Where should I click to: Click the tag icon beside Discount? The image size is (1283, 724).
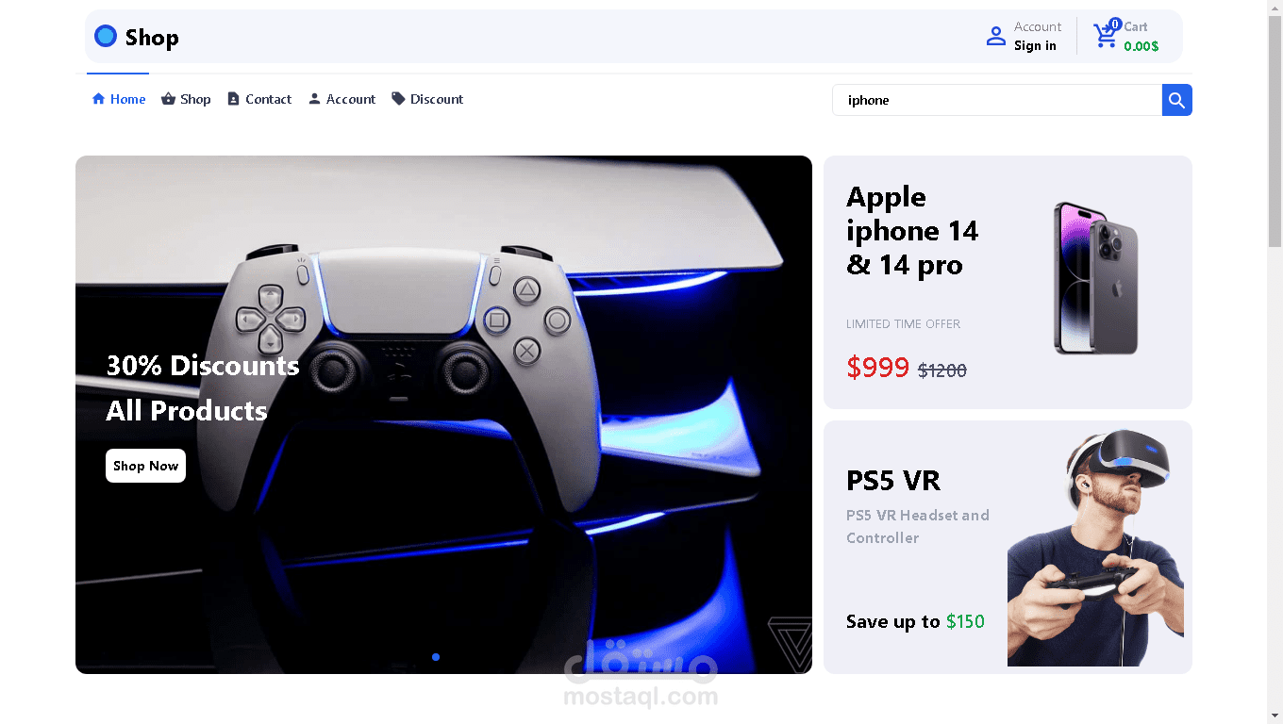tap(398, 98)
